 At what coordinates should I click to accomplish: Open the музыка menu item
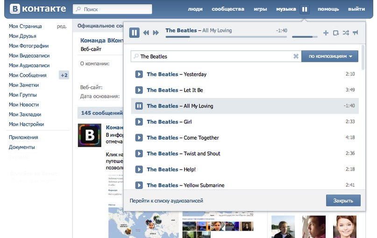pyautogui.click(x=286, y=9)
